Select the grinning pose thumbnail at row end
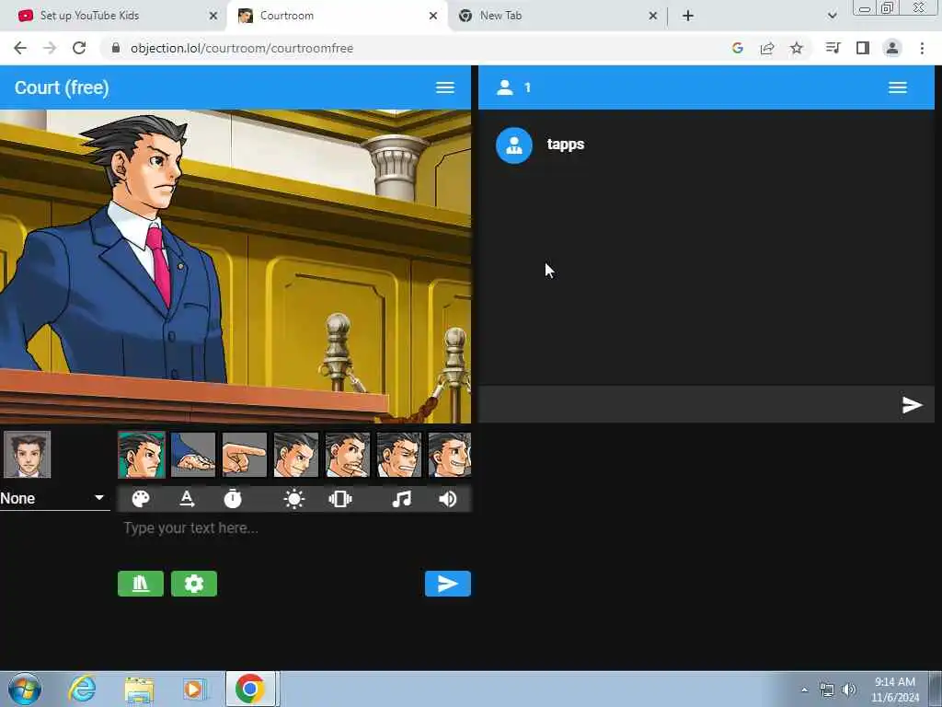Screen dimensions: 942x707 [449, 455]
